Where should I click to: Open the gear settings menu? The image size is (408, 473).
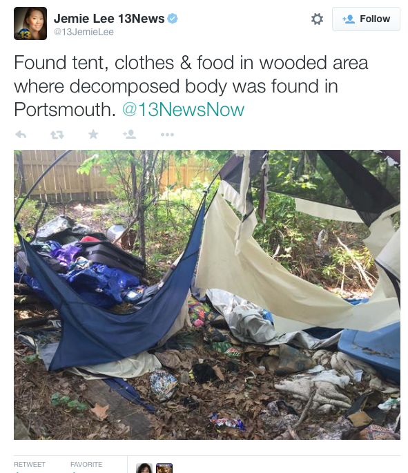[317, 19]
